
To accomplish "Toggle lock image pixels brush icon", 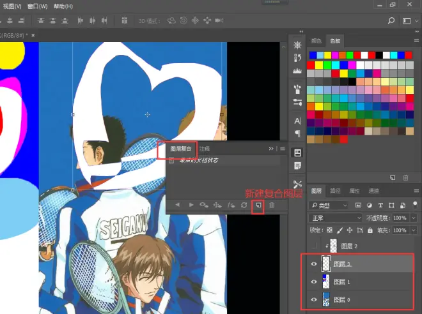I will coord(340,230).
